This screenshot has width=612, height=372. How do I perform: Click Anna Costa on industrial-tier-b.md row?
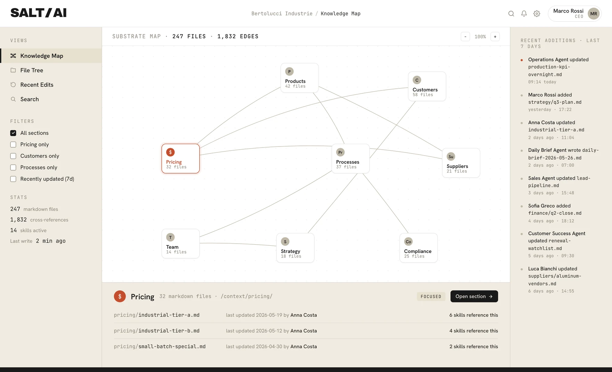pos(304,331)
